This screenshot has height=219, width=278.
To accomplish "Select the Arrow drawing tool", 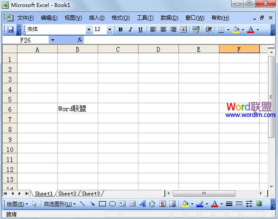I will (x=92, y=204).
